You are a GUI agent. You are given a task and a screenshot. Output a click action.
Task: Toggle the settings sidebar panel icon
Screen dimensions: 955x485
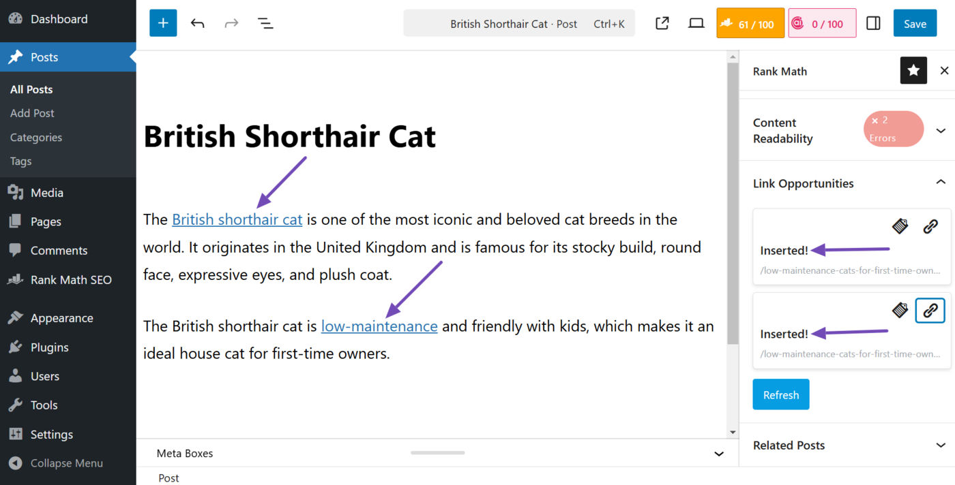pyautogui.click(x=873, y=22)
